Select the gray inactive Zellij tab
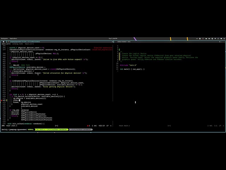This screenshot has height=170, width=226. (81, 130)
